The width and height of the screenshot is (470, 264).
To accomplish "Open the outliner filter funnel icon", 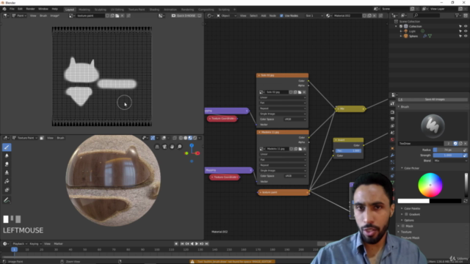I will point(458,15).
